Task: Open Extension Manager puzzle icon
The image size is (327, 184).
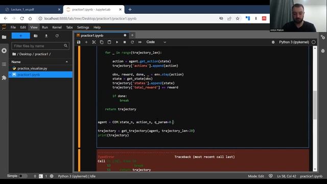Action: click(x=4, y=78)
